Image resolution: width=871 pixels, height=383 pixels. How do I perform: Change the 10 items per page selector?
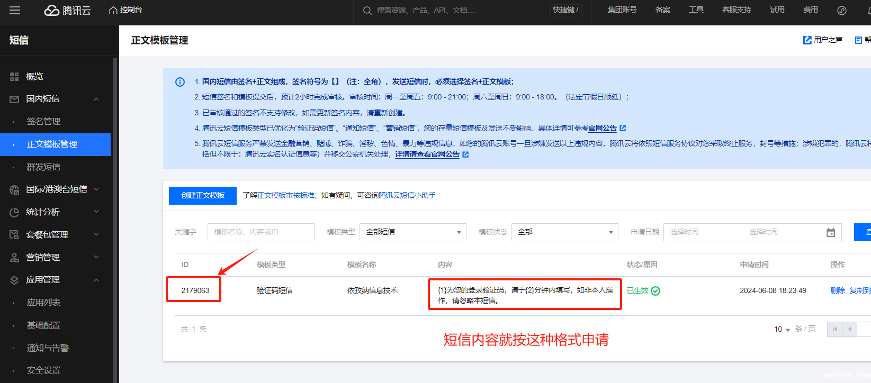[782, 329]
